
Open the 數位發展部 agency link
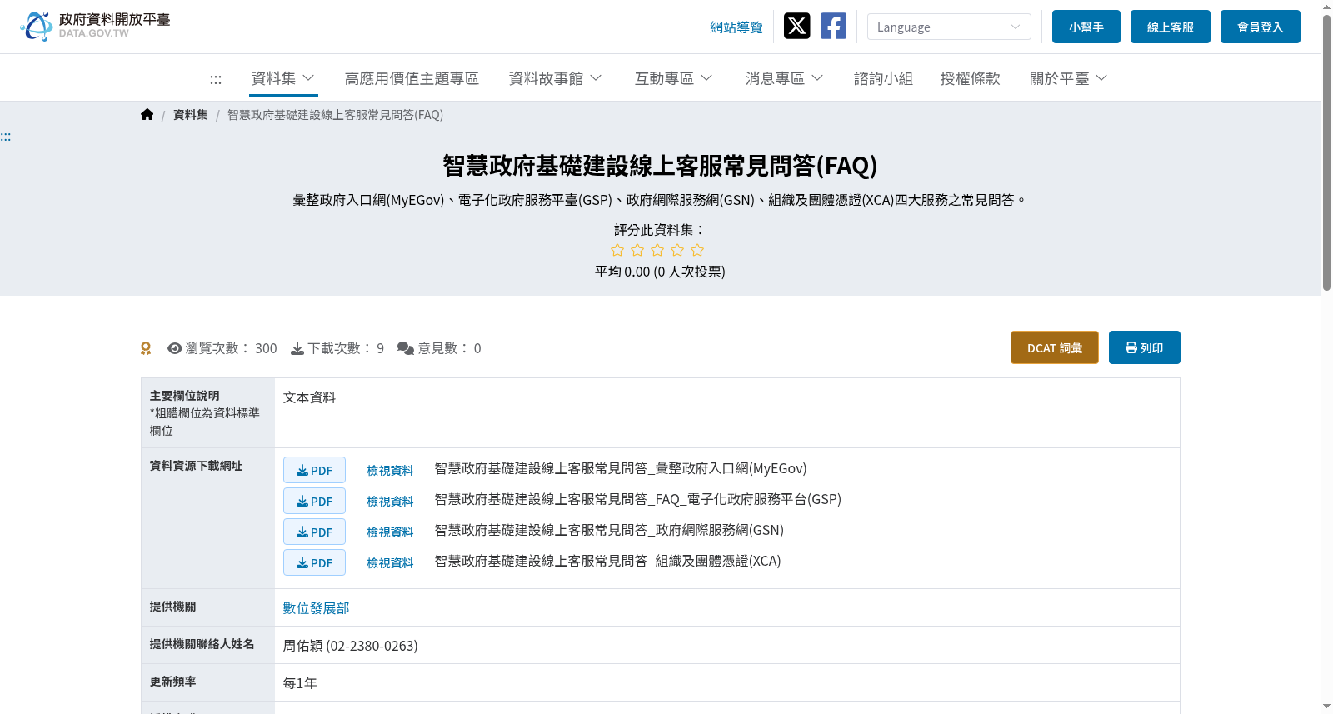[317, 608]
